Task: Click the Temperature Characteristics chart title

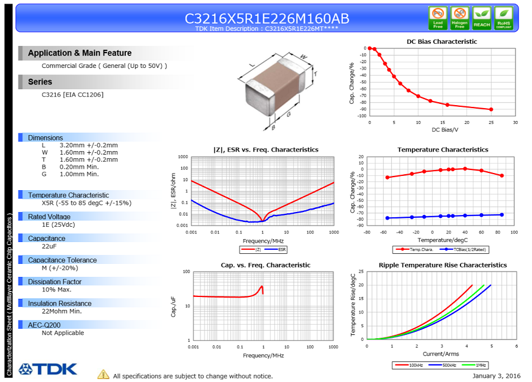Action: pyautogui.click(x=443, y=149)
